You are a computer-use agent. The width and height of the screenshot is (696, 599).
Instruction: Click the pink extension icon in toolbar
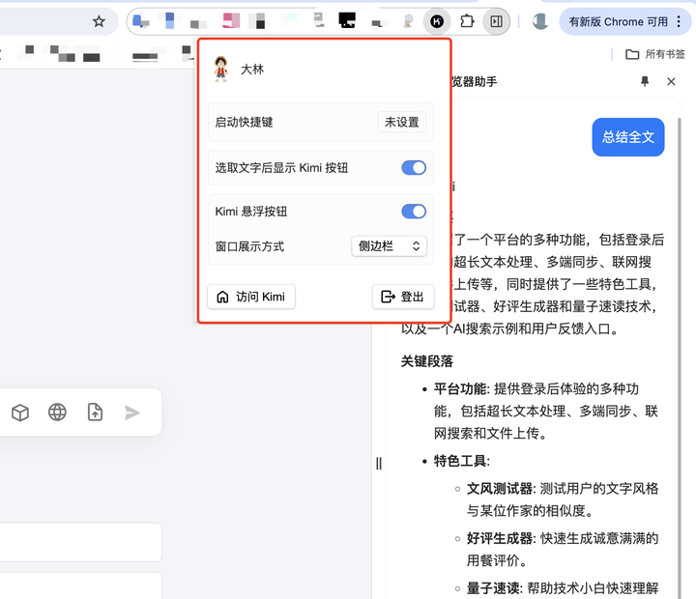tap(231, 20)
